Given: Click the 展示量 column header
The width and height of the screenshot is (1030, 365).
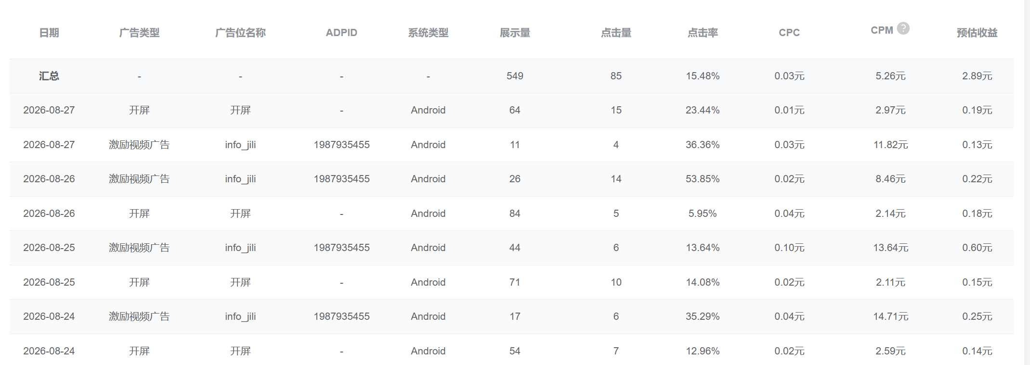Looking at the screenshot, I should pos(515,33).
